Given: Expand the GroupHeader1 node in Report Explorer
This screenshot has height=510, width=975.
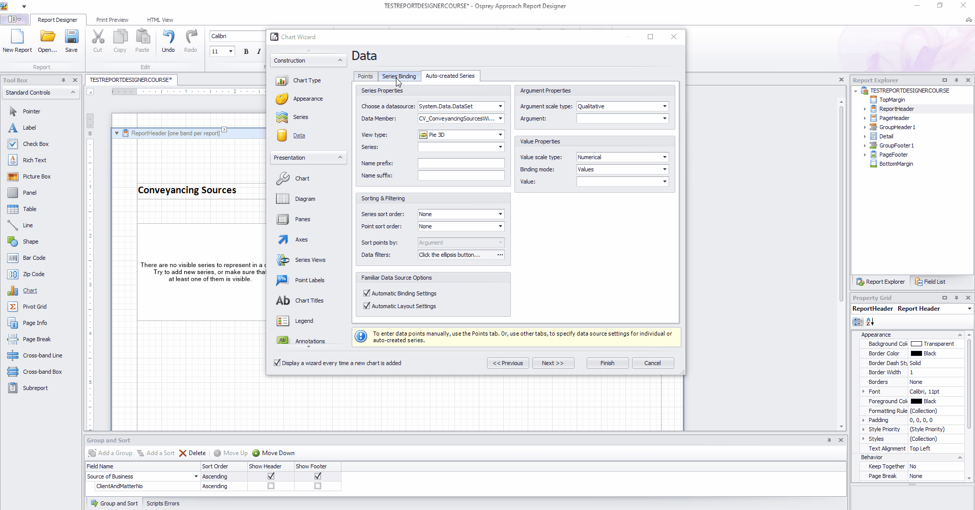Looking at the screenshot, I should point(865,127).
